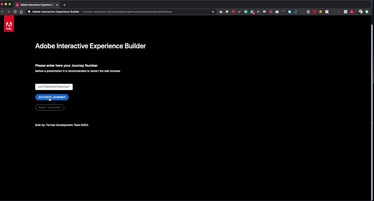
Task: Click the red shield extension icon
Action: click(x=233, y=12)
